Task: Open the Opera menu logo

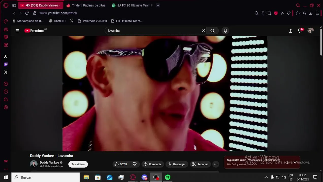Action: 6,5
